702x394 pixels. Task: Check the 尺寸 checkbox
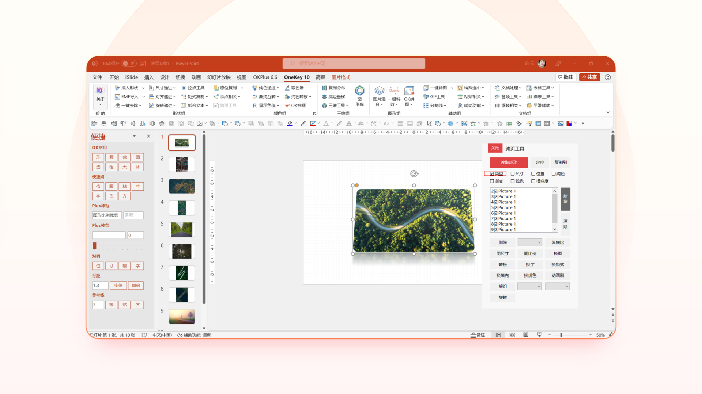coord(513,174)
